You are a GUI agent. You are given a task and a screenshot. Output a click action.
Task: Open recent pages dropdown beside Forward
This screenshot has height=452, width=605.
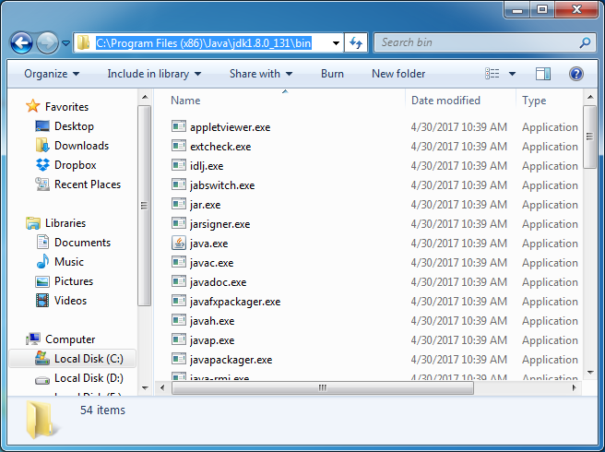(x=66, y=42)
